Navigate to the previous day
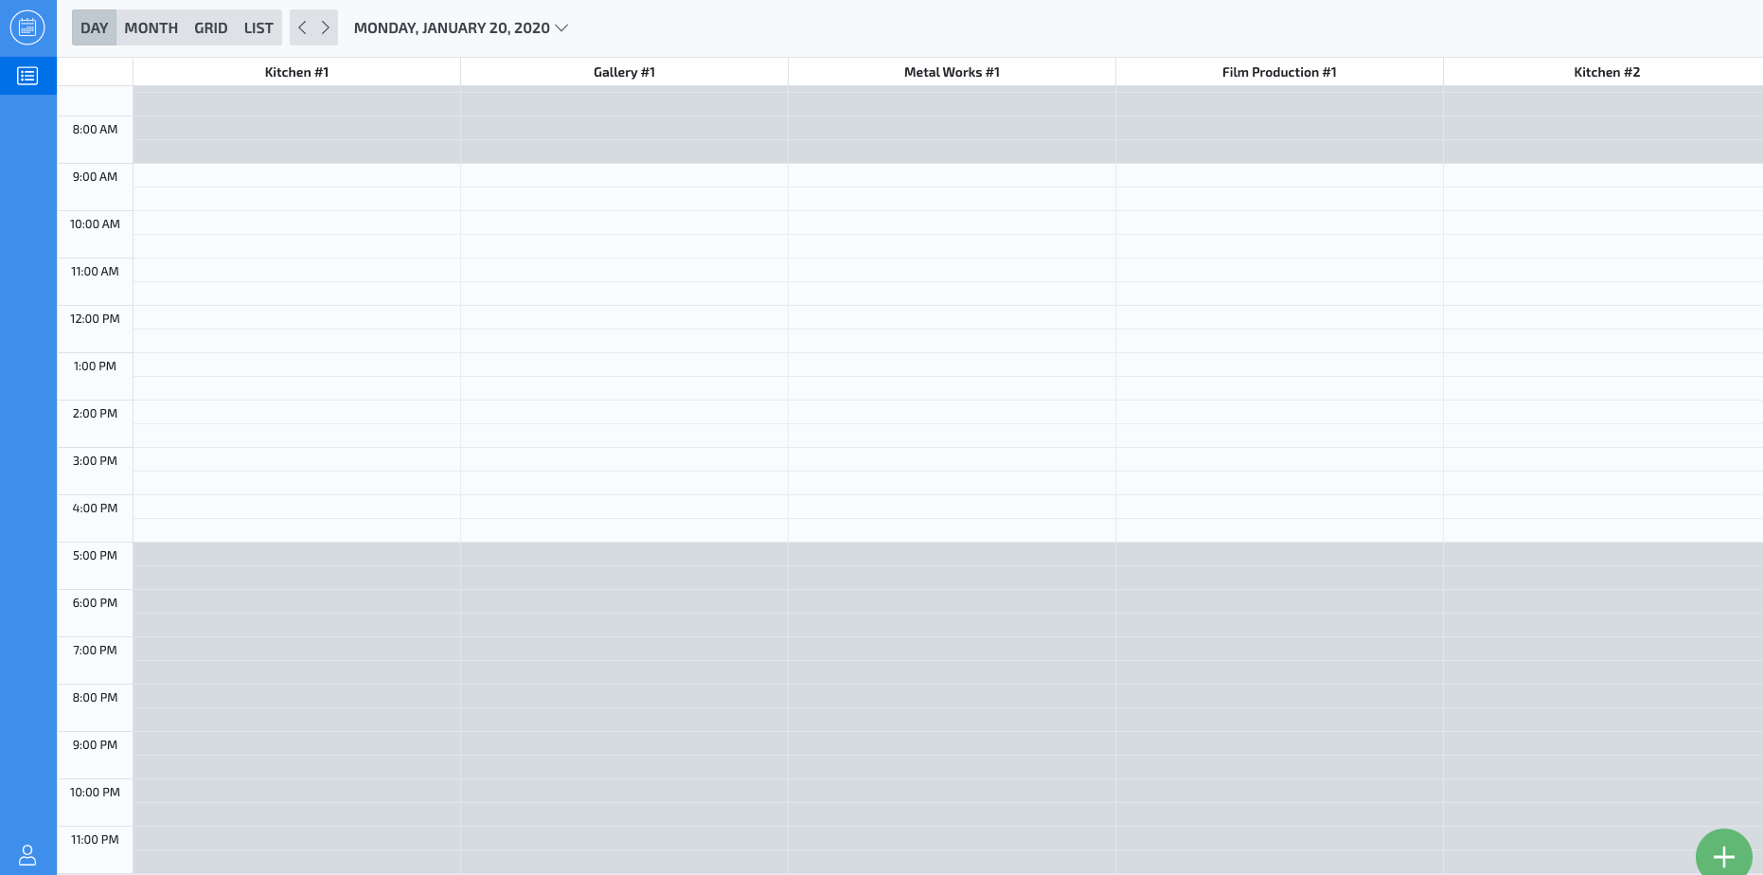1763x875 pixels. [x=302, y=27]
